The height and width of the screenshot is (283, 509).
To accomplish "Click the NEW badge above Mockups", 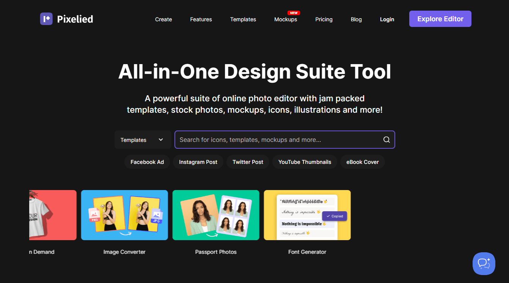I will click(x=294, y=13).
